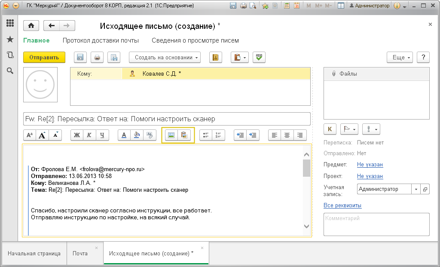Click the home page icon button
The image size is (440, 267).
31,26
